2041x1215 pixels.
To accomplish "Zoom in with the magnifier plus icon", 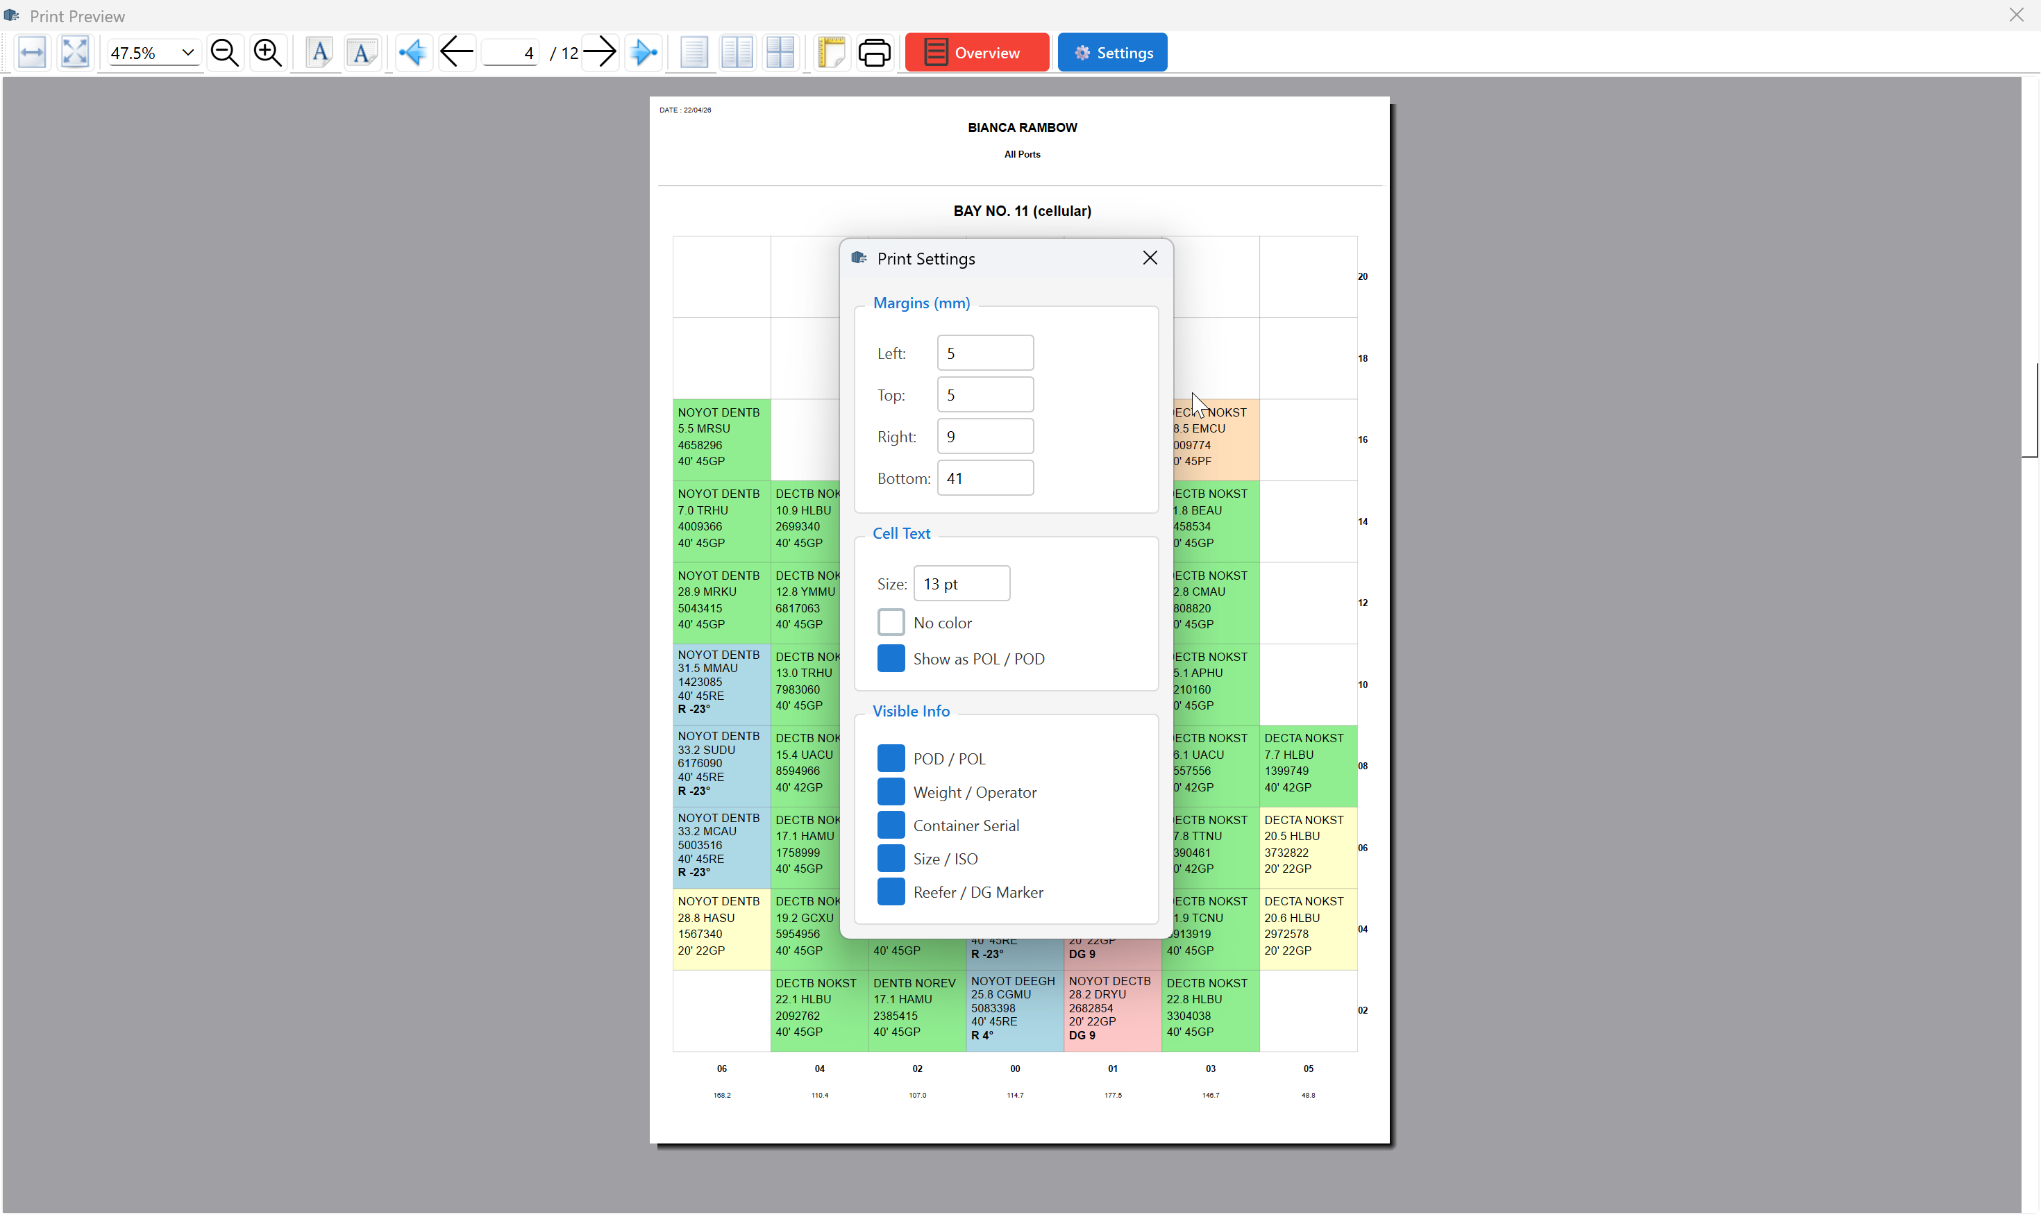I will click(x=268, y=53).
